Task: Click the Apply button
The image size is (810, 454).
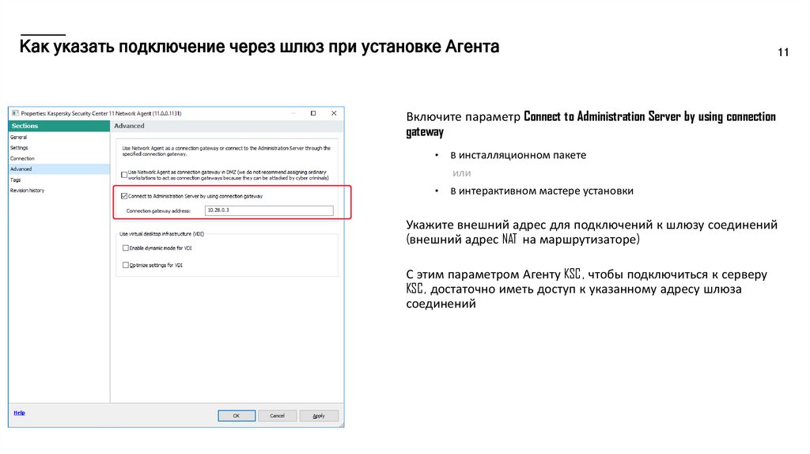Action: 320,416
